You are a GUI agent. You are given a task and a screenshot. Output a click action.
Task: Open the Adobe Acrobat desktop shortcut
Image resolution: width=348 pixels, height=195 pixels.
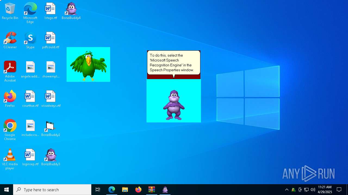pyautogui.click(x=10, y=72)
